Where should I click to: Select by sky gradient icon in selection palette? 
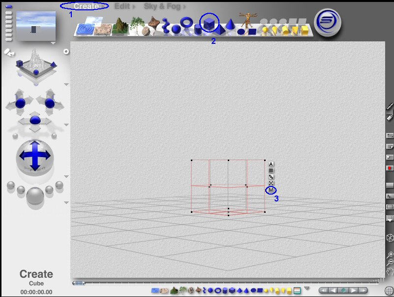pyautogui.click(x=297, y=291)
